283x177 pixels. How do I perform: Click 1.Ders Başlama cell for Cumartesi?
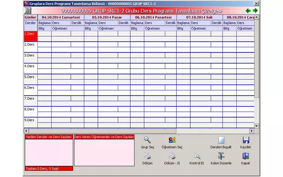pos(45,34)
